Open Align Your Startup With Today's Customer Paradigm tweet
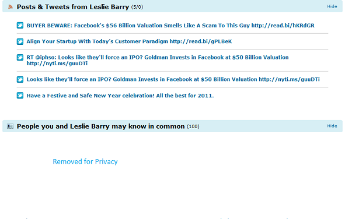This screenshot has width=345, height=219. coord(129,41)
